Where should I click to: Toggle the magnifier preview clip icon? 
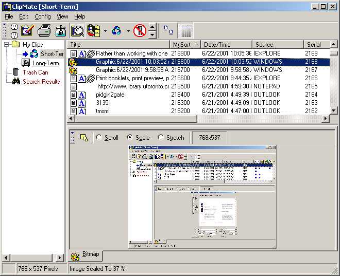[77, 31]
